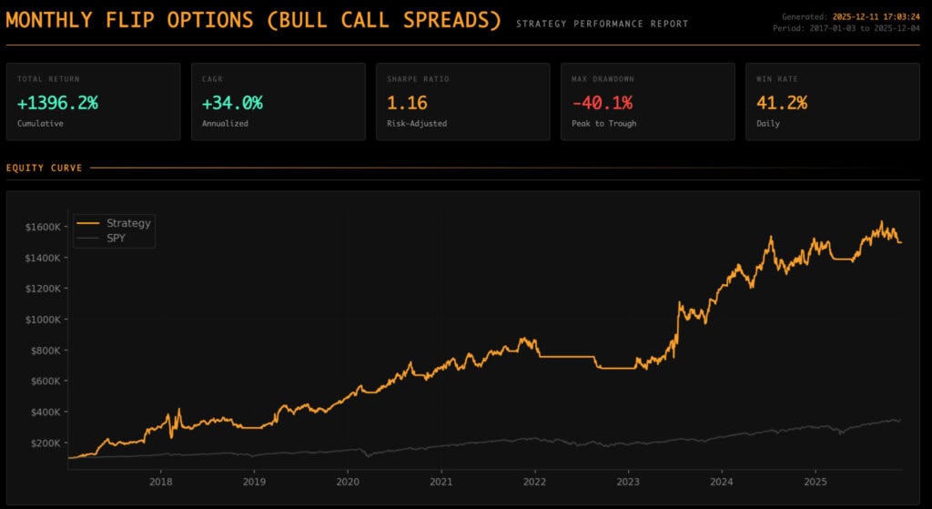Toggle the Strategy legend label
This screenshot has height=509, width=932.
[x=128, y=223]
